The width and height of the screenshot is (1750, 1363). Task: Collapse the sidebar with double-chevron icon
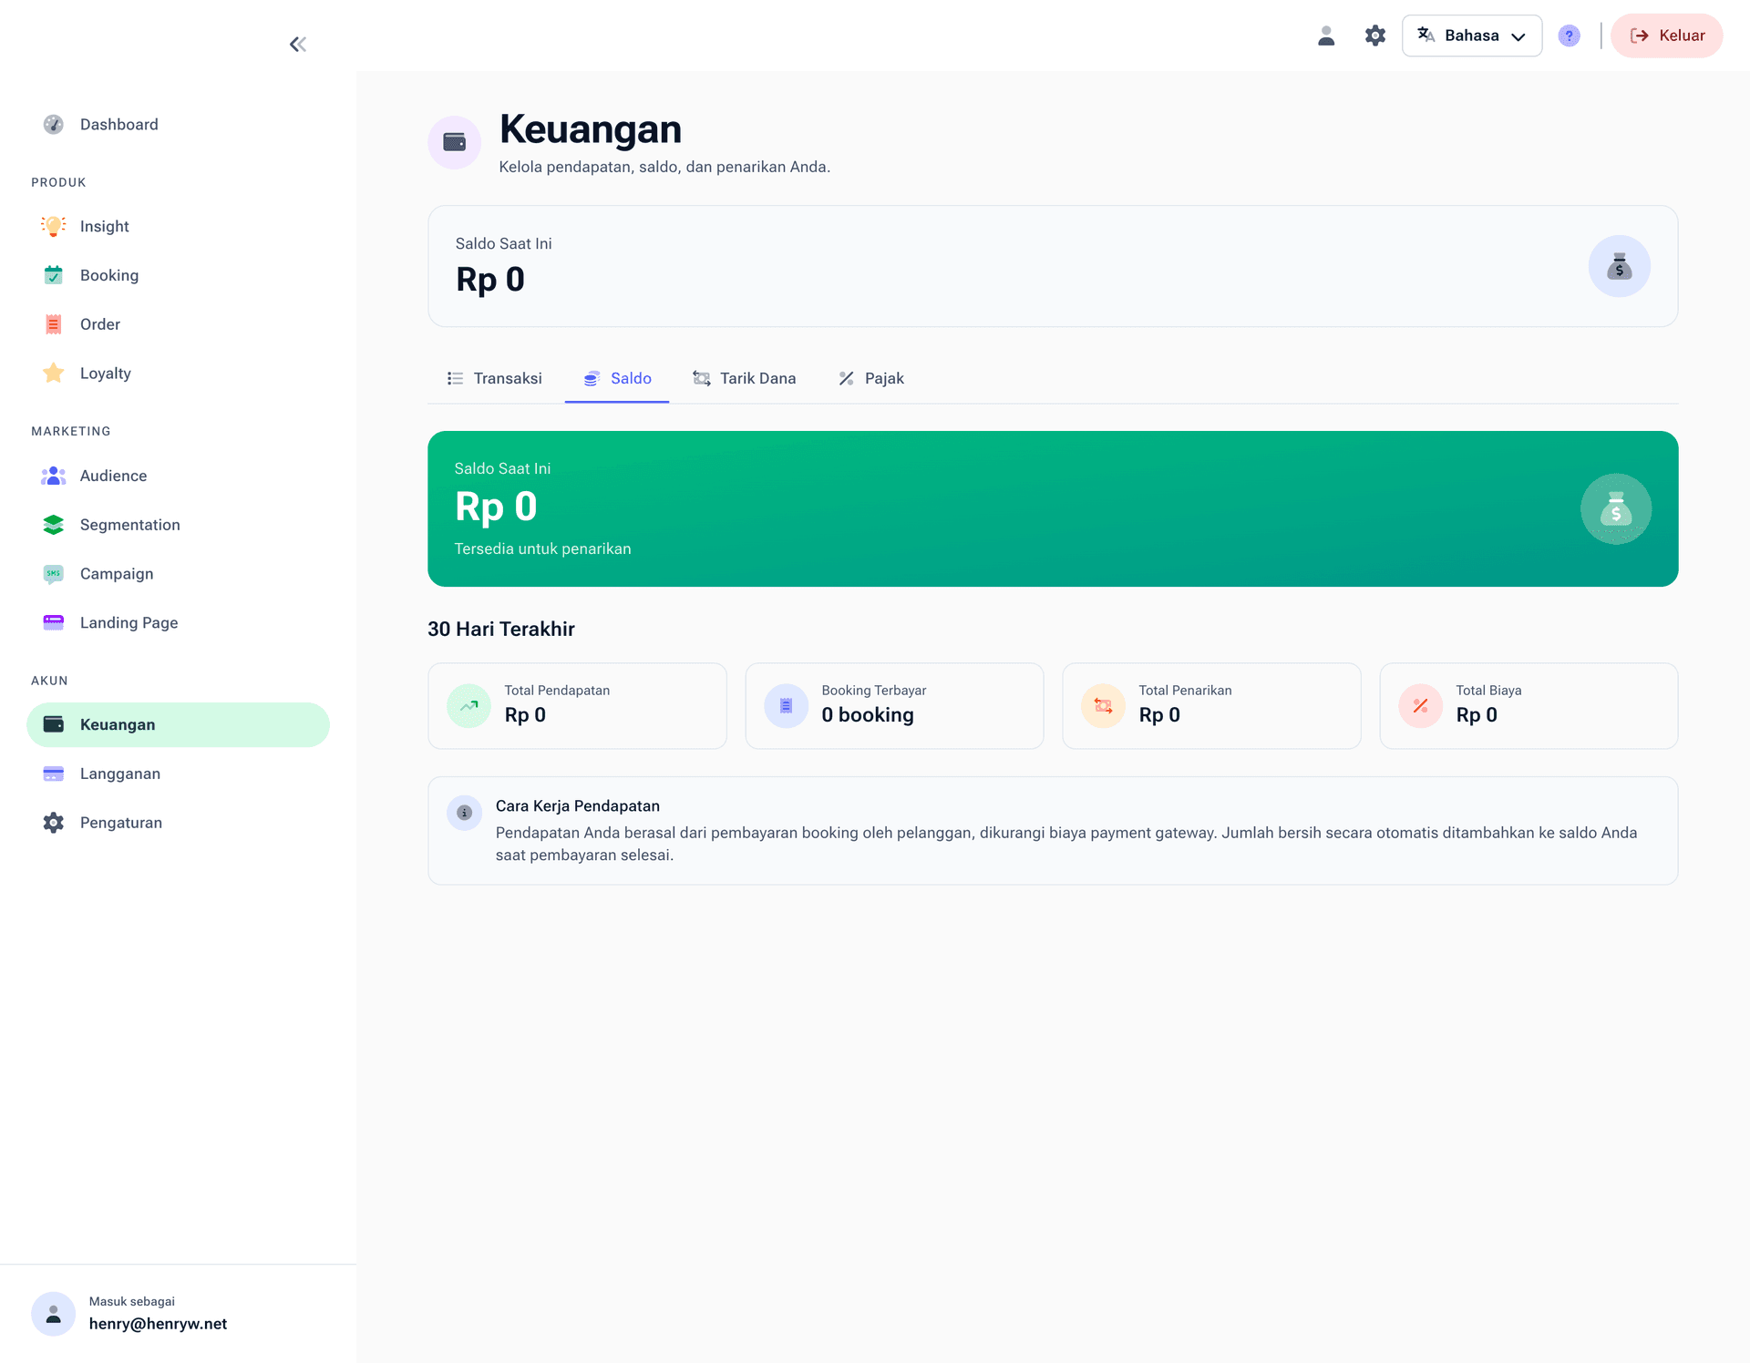[297, 45]
